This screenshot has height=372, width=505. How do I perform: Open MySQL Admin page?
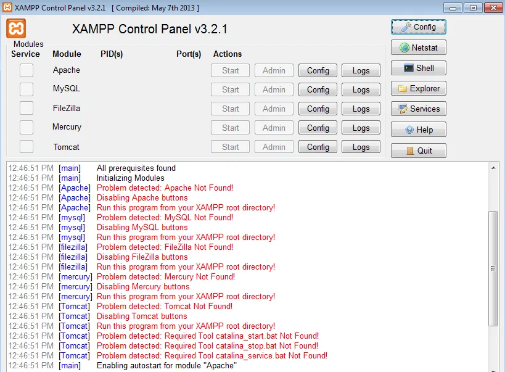(x=274, y=89)
